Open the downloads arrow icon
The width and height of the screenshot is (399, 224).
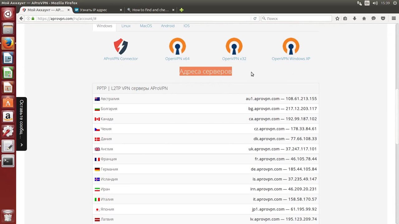354,18
